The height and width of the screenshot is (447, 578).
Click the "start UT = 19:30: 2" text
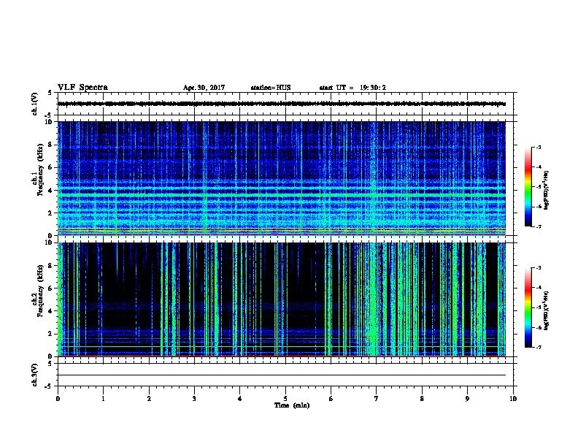click(352, 88)
